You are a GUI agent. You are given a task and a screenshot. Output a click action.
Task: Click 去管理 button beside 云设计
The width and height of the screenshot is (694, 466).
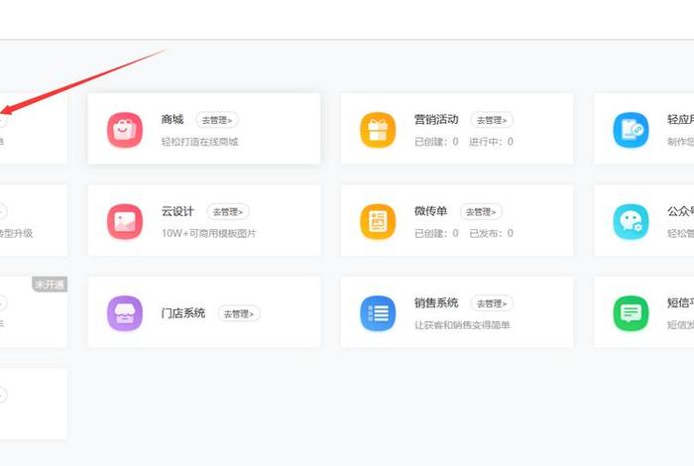228,212
